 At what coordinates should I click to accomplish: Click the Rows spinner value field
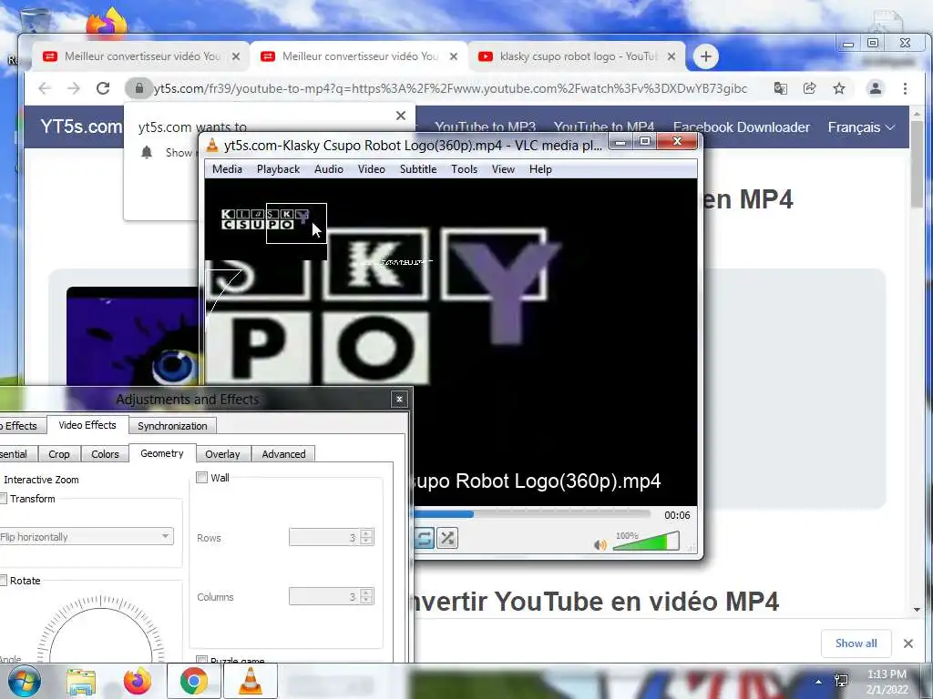(325, 537)
